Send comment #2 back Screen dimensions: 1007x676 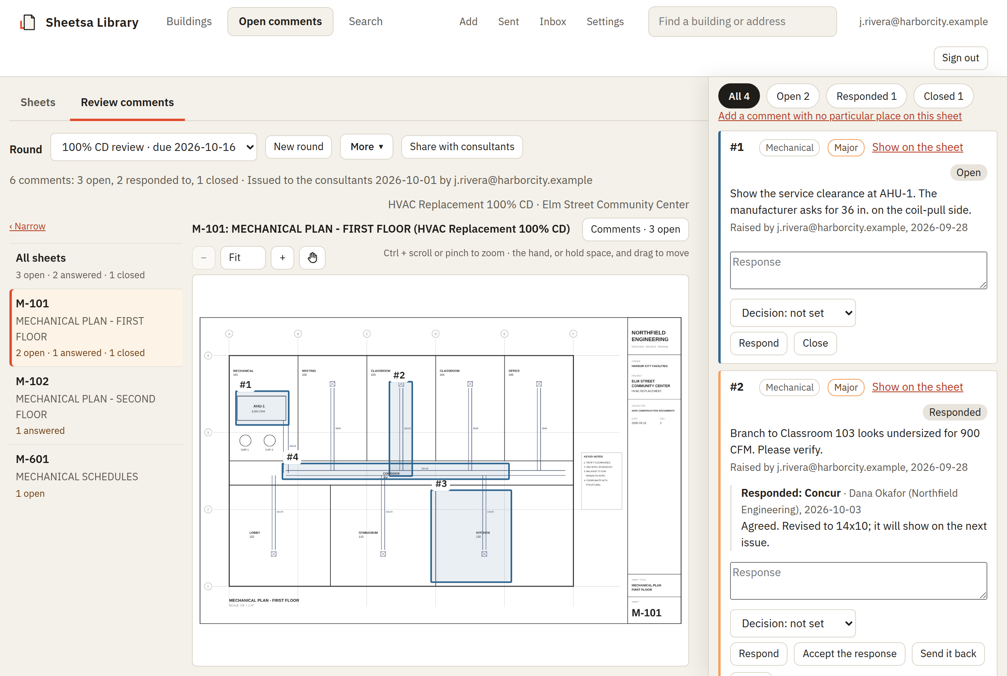click(x=948, y=654)
